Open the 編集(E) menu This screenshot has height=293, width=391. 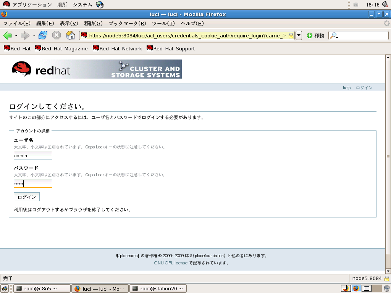[x=45, y=23]
